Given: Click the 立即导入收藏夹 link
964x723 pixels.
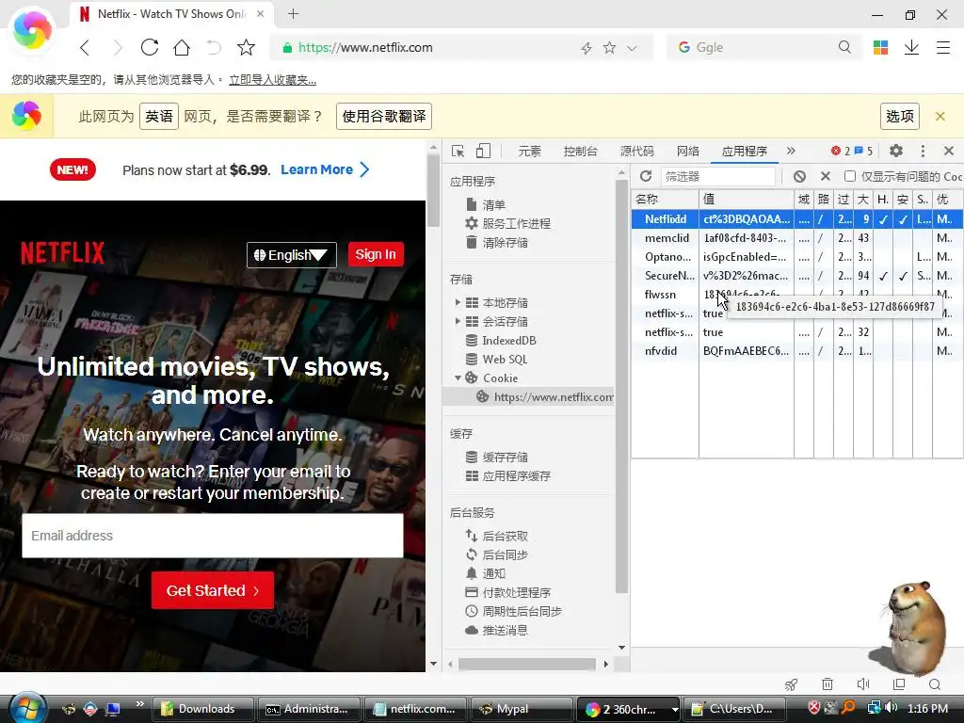Looking at the screenshot, I should (x=272, y=80).
